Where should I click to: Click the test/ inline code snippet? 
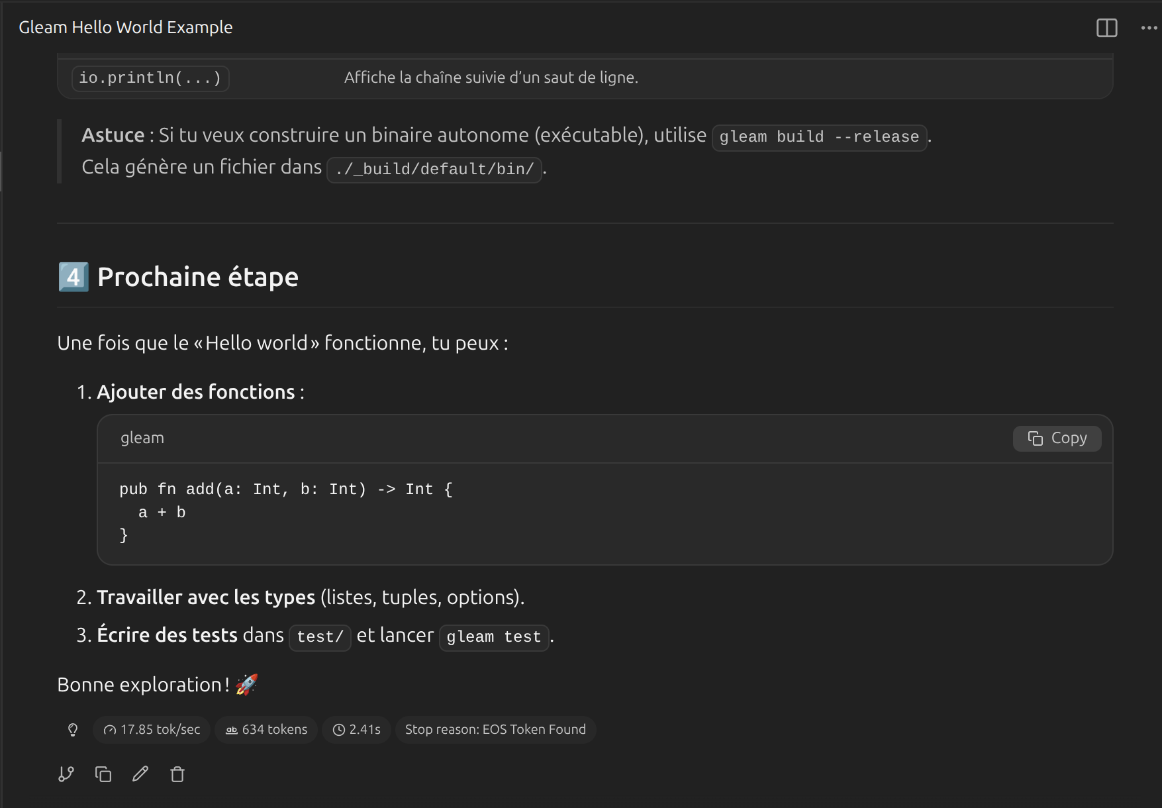click(x=320, y=637)
